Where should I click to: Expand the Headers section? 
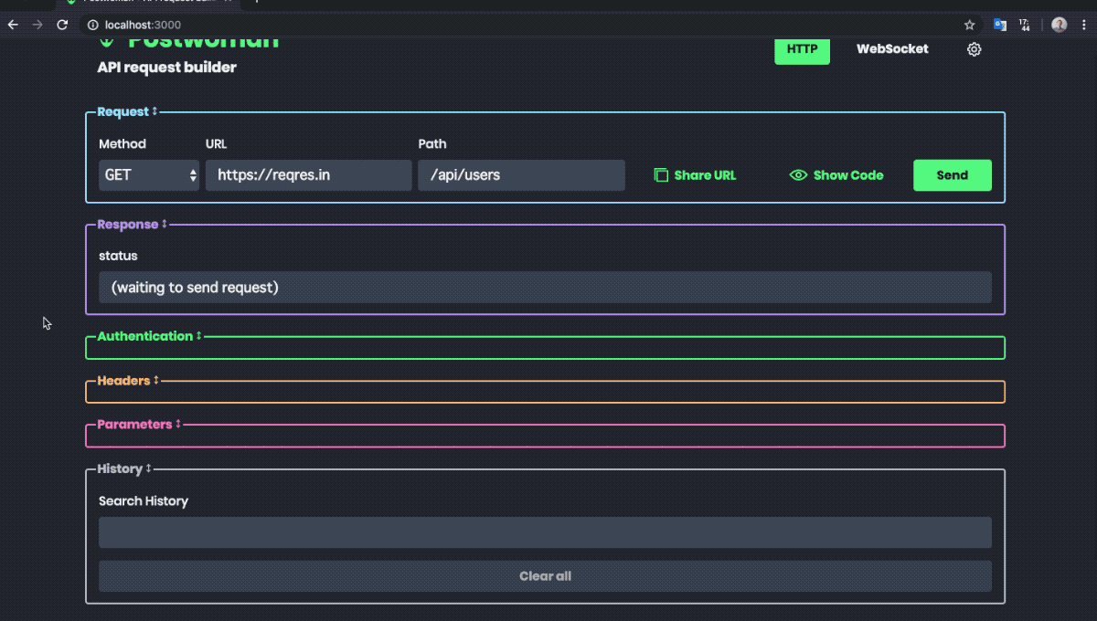click(x=128, y=381)
